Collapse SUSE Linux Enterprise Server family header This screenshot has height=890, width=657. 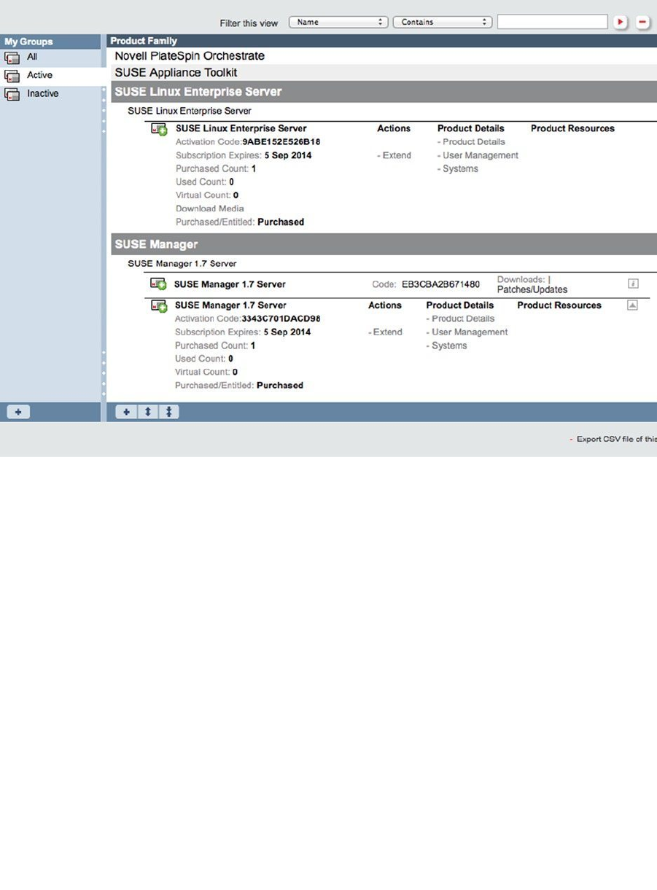click(384, 92)
